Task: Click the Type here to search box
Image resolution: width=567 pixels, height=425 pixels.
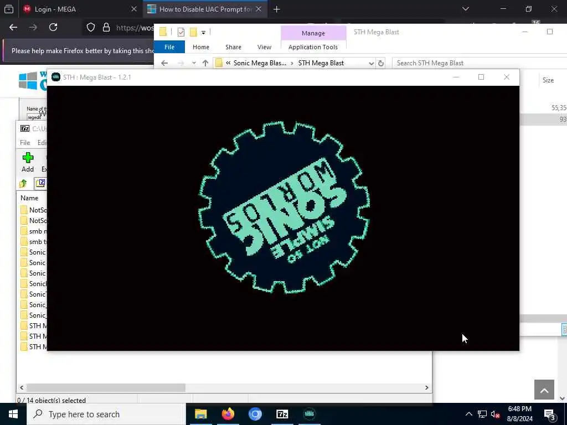Action: point(106,414)
